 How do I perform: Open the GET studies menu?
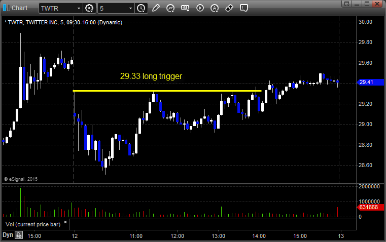pos(185,8)
